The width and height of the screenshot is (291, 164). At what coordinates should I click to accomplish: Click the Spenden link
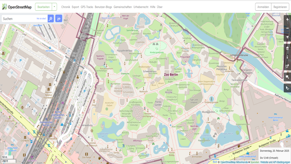(x=255, y=162)
